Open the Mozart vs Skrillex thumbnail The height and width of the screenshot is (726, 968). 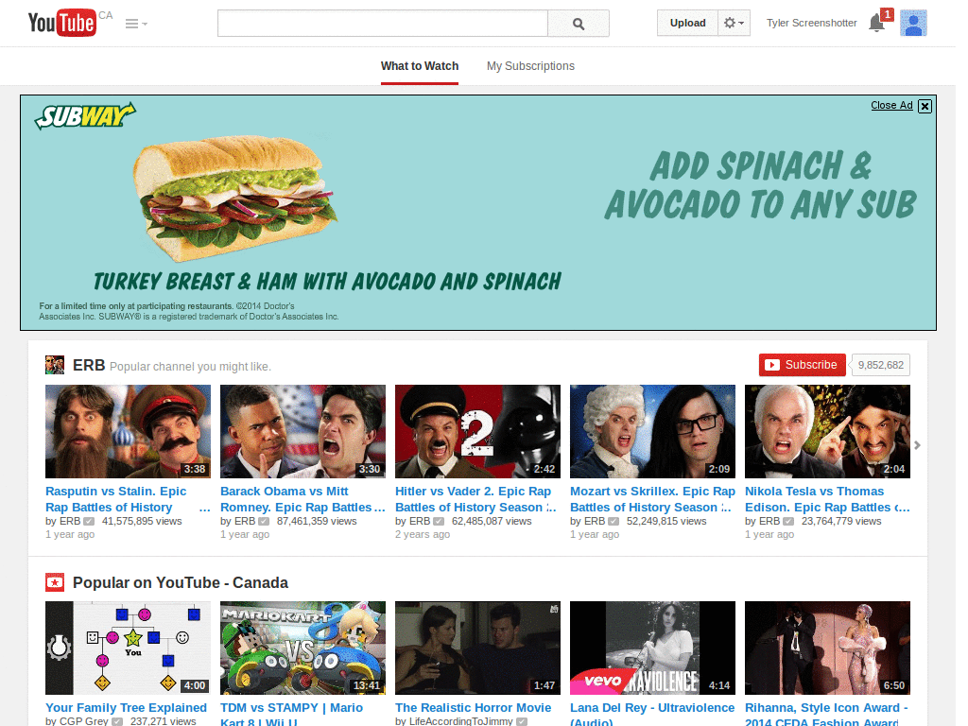(652, 431)
